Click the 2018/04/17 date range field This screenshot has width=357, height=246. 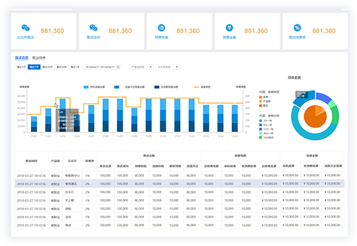[102, 67]
